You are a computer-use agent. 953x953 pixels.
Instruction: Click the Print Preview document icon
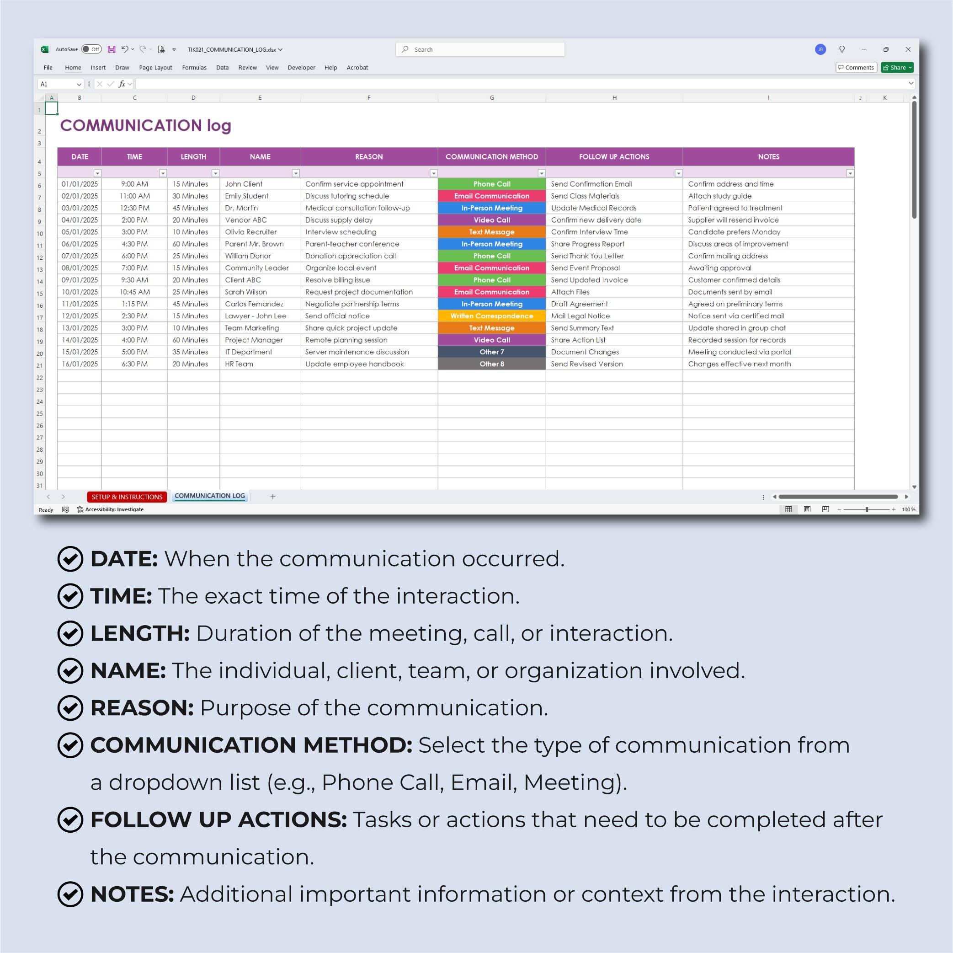(161, 49)
